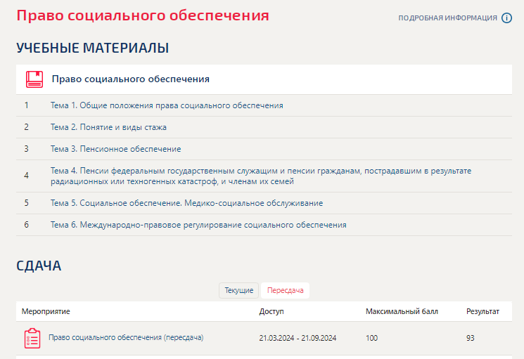Click the Доступ column header
The width and height of the screenshot is (524, 359).
[271, 311]
